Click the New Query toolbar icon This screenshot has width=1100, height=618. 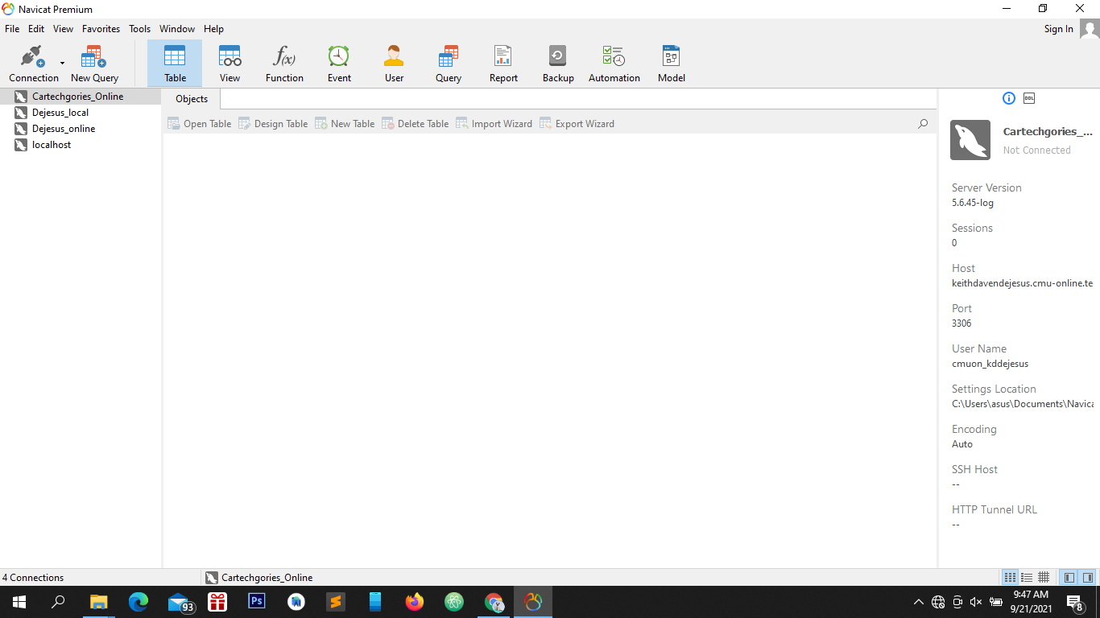[x=94, y=64]
